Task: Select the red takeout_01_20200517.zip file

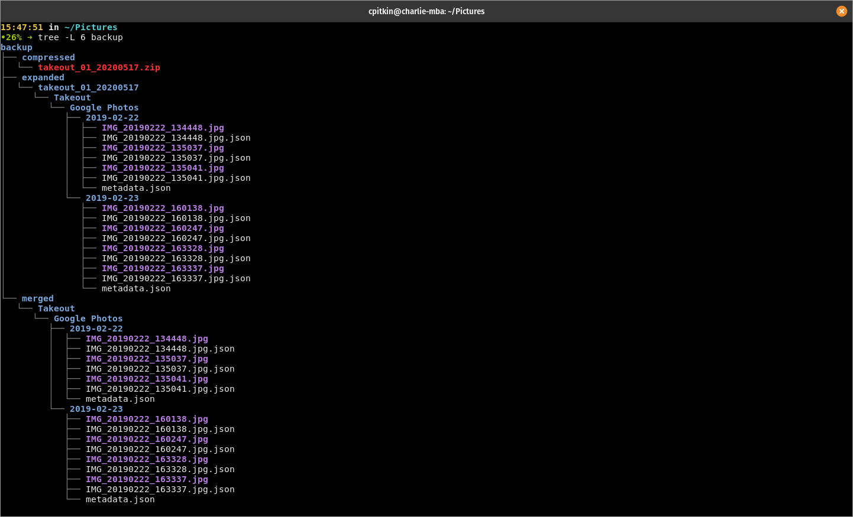Action: coord(99,67)
